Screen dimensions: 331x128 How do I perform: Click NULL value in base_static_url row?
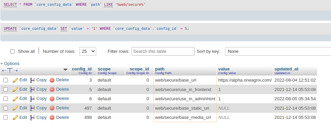(224, 108)
